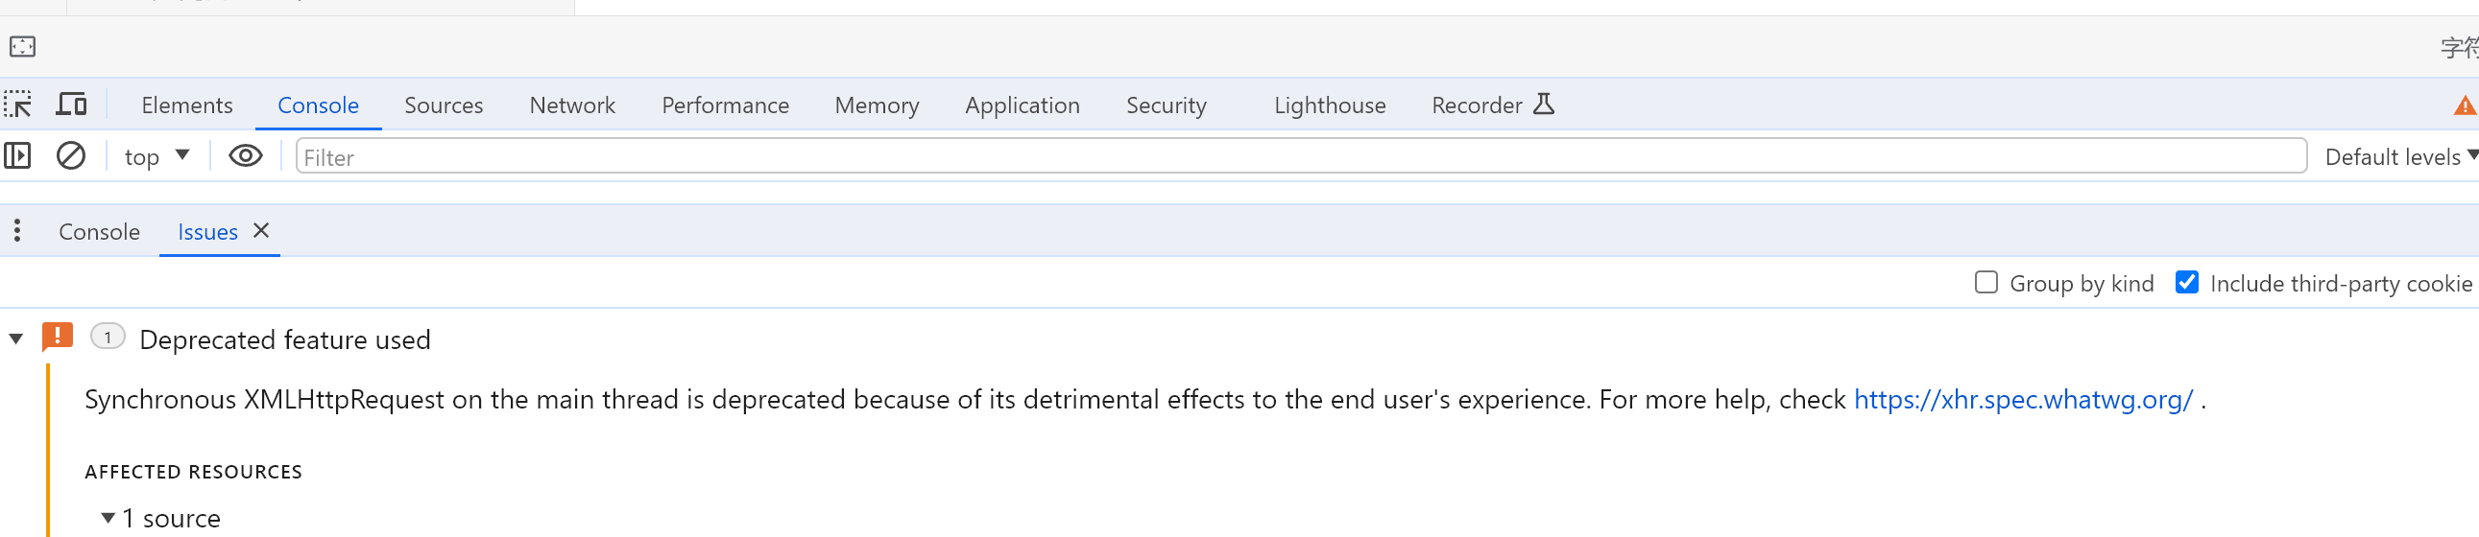Show the console sidebar panel

(18, 156)
